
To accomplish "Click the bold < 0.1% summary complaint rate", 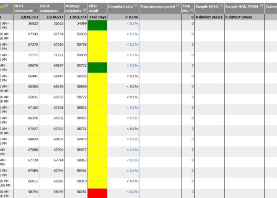I will pos(131,17).
